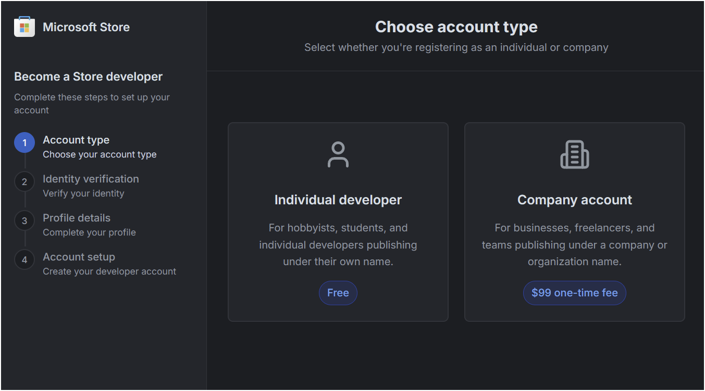Screen dimensions: 705x391
Task: Click 'Select whether you're registering' subtitle
Action: tap(456, 47)
